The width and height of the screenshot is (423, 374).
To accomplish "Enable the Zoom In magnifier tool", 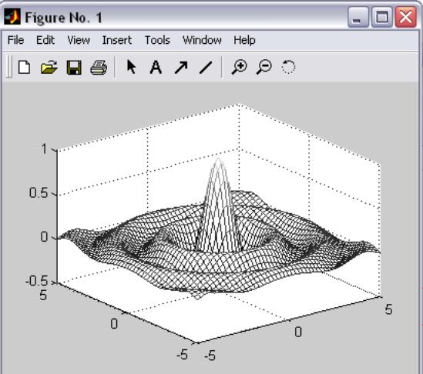I will pos(240,67).
